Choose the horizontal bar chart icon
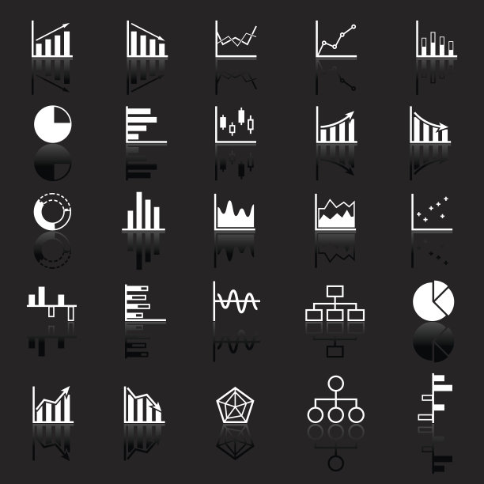Screen dimensions: 484x484 146,125
